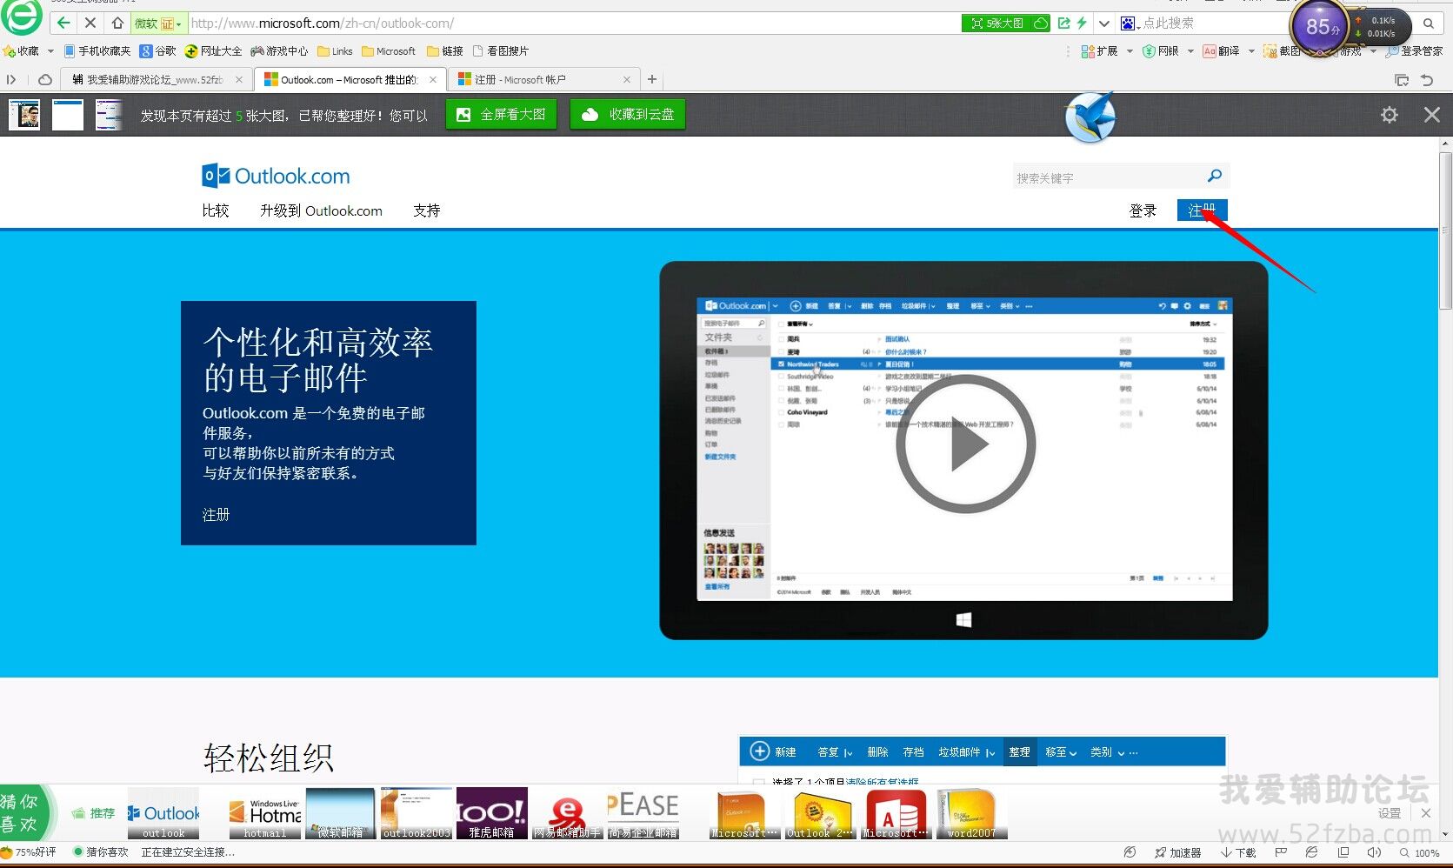The width and height of the screenshot is (1453, 868).
Task: Click the 注册 link in the blue promo box
Action: 217,515
